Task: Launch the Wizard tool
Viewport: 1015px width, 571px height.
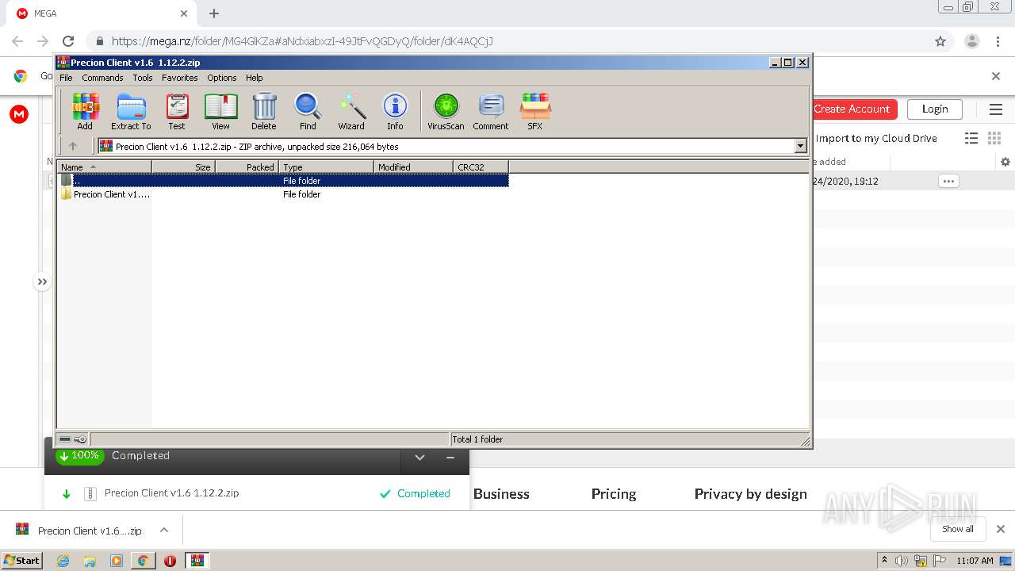Action: point(351,111)
